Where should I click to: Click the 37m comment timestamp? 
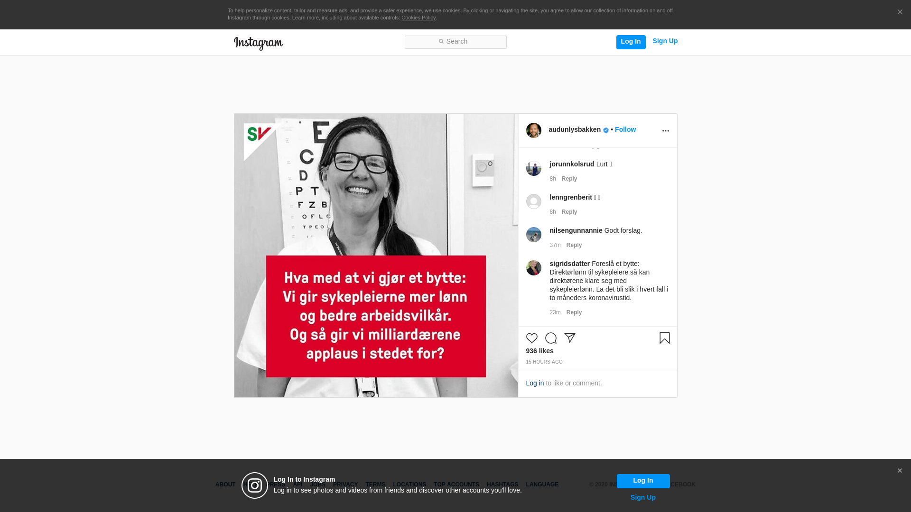coord(555,245)
